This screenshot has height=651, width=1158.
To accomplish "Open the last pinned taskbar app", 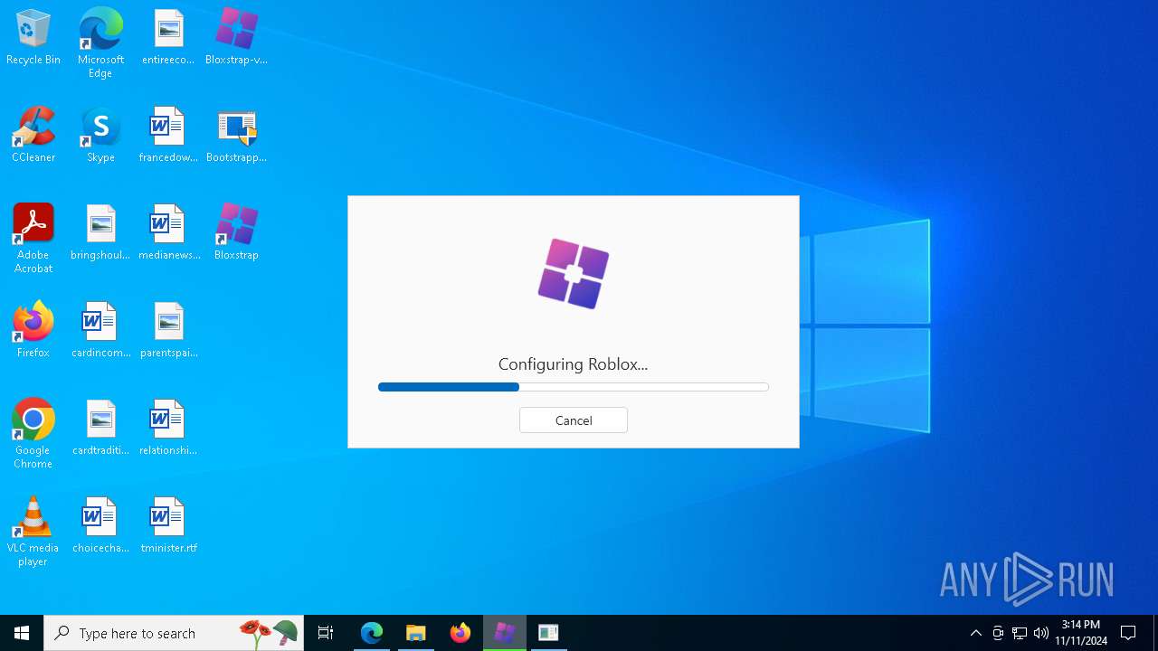I will click(x=548, y=633).
